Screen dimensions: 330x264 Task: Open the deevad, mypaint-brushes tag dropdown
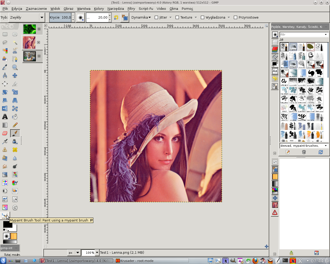tap(304, 146)
